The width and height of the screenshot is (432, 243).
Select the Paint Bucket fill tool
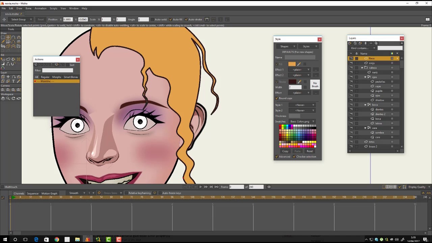point(13,59)
